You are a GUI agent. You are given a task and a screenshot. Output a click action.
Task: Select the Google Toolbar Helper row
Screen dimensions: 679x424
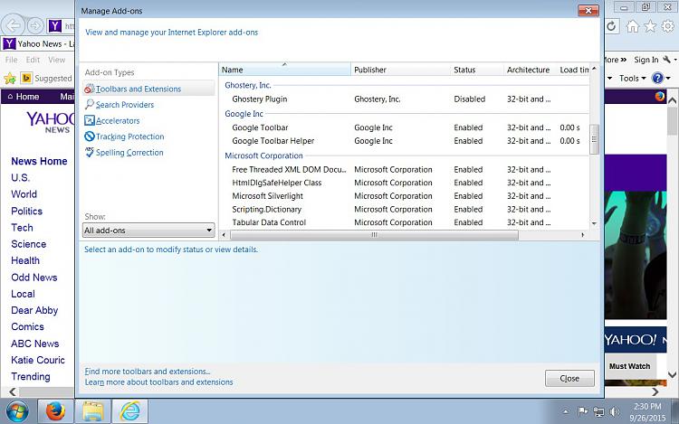(x=404, y=141)
